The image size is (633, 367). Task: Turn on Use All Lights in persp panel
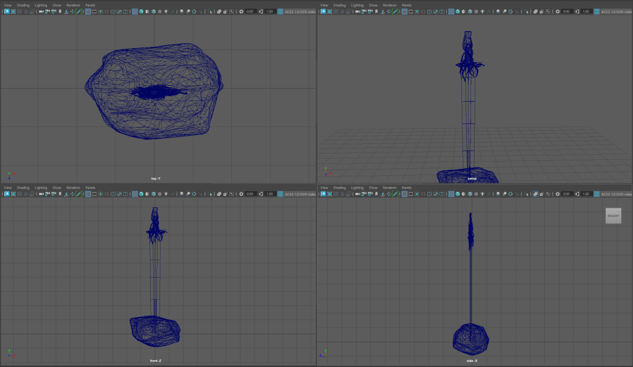(x=482, y=12)
